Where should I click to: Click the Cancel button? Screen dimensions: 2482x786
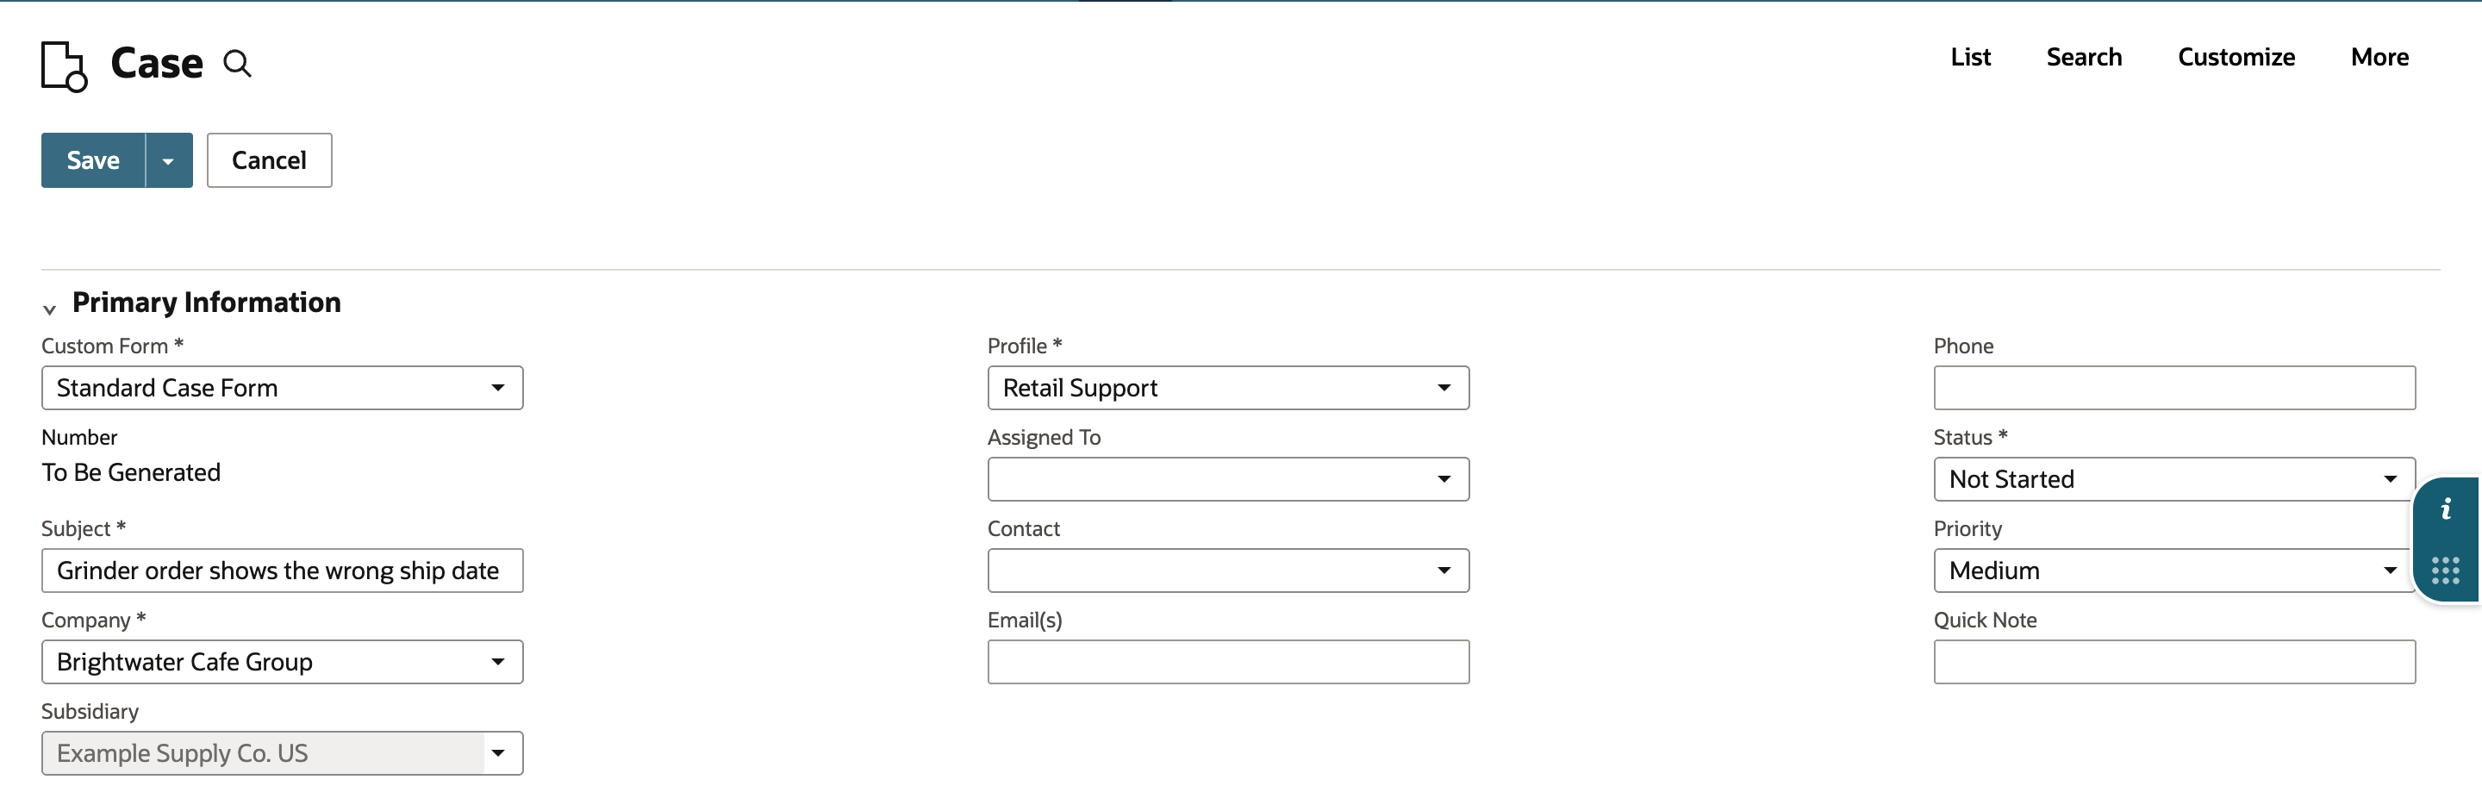click(269, 160)
